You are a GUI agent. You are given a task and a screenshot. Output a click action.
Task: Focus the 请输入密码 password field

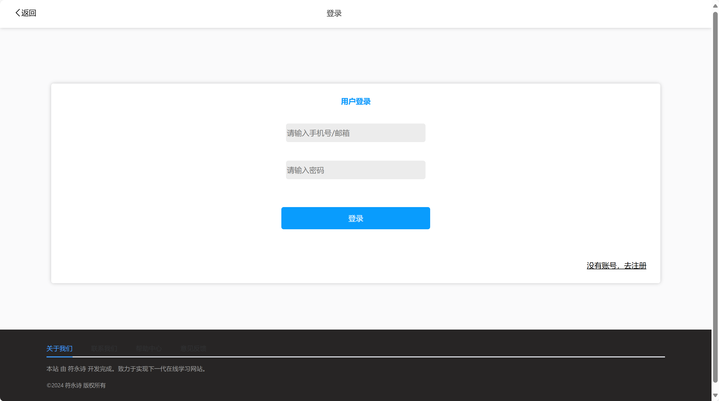[355, 170]
